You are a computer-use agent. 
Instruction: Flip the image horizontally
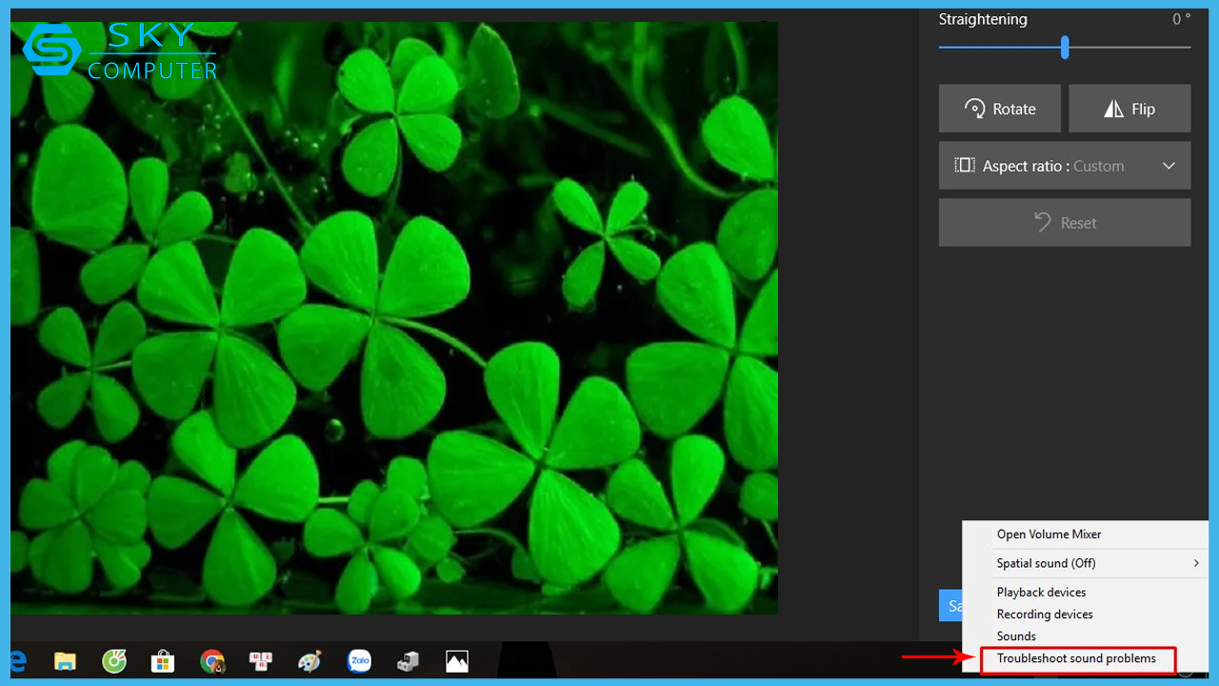(x=1129, y=109)
